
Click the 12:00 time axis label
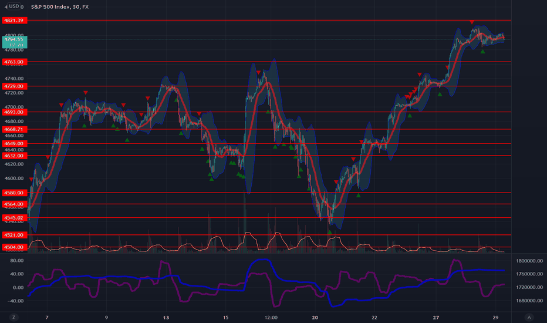[x=271, y=317]
